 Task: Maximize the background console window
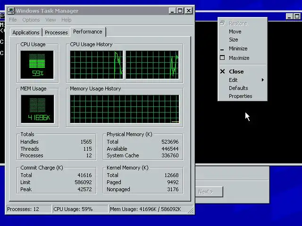297,16
